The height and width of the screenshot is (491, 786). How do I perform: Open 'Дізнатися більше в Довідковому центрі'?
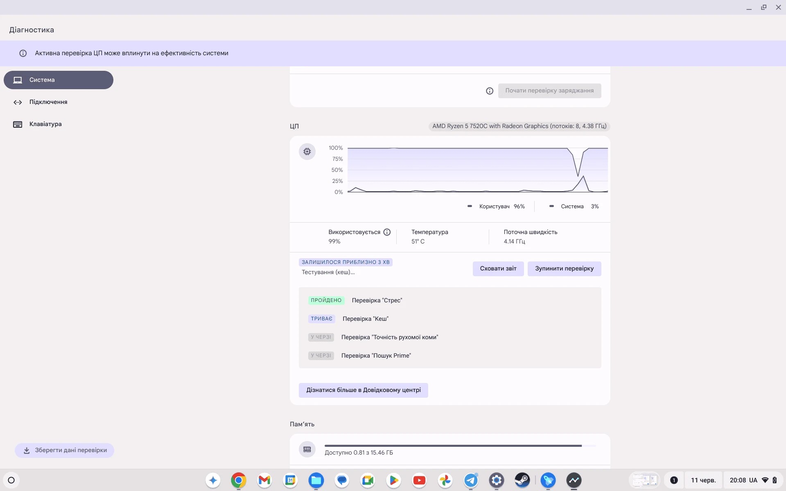[363, 390]
